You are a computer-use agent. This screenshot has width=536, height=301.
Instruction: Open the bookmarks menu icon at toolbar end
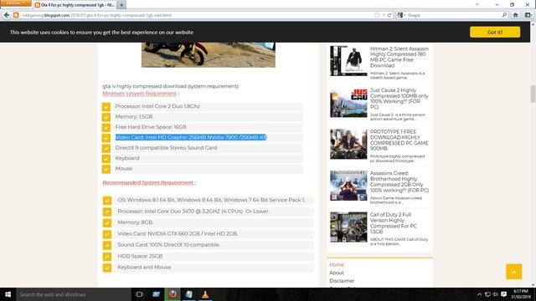528,15
